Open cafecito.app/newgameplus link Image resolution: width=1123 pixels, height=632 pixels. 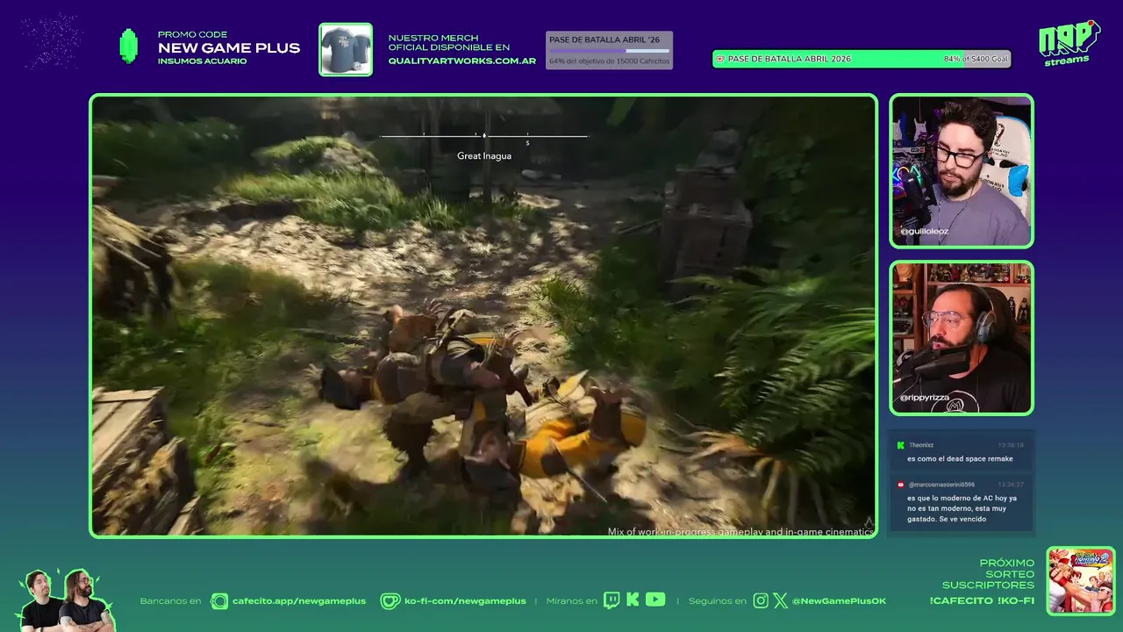[x=299, y=601]
